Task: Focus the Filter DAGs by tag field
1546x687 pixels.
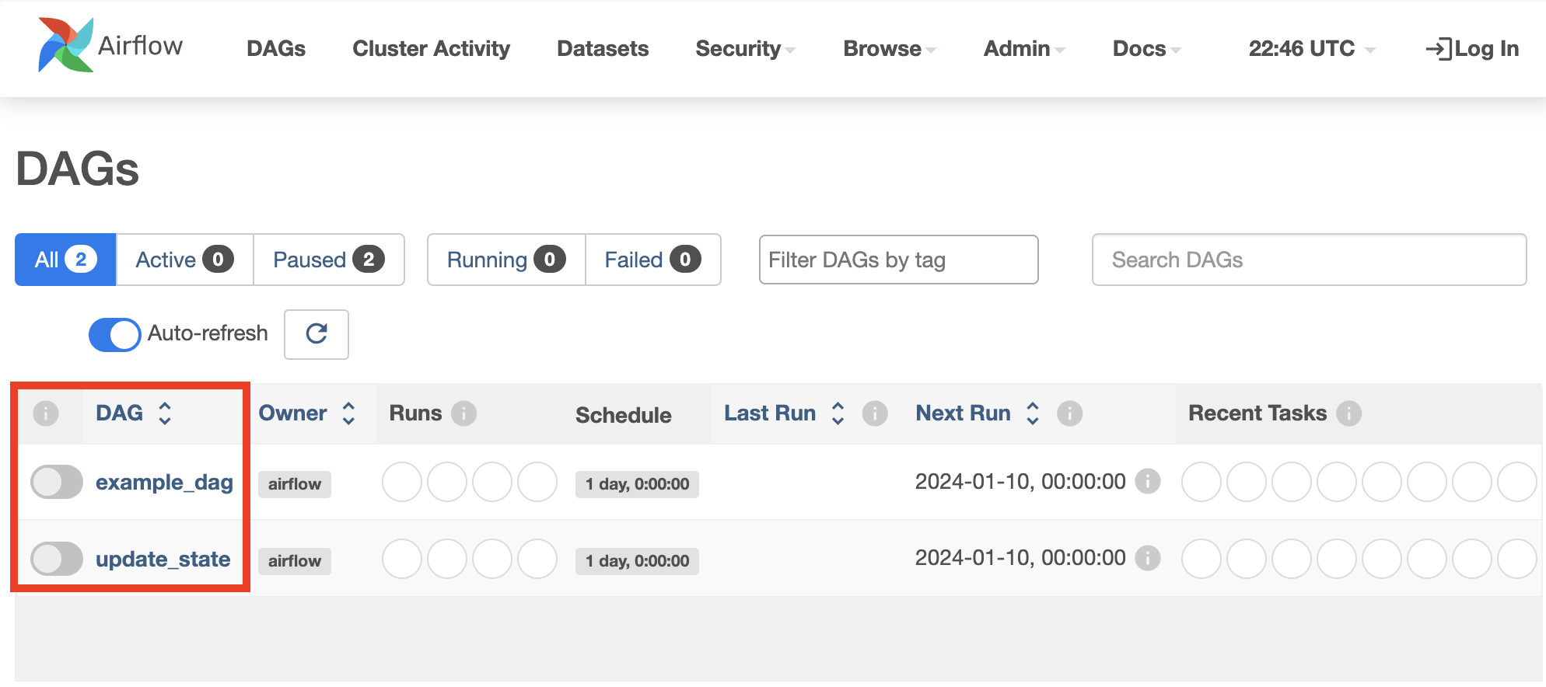Action: tap(899, 260)
